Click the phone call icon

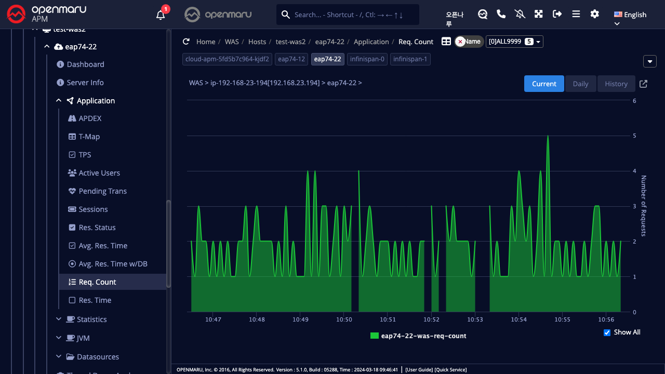[x=501, y=14]
